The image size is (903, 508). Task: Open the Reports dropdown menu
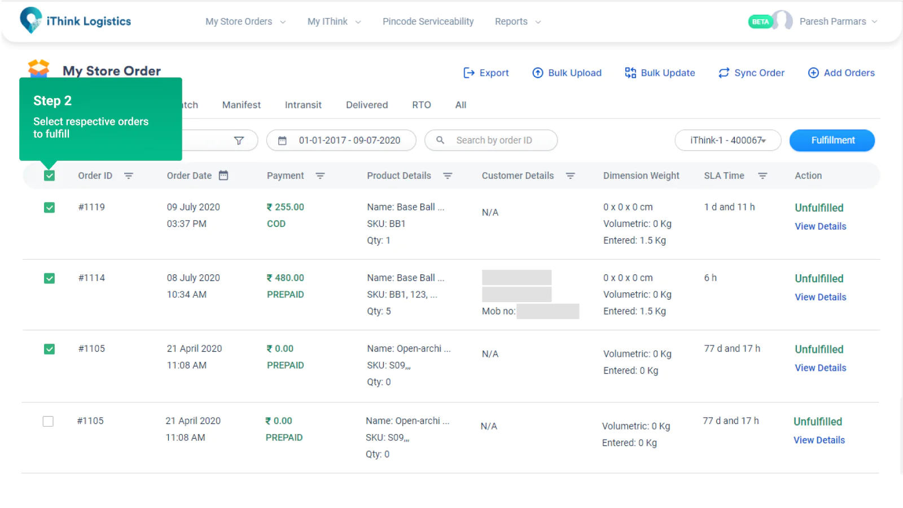(517, 21)
